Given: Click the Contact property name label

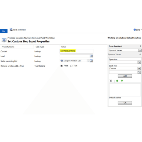Looking at the screenshot, I should (x=4, y=51).
